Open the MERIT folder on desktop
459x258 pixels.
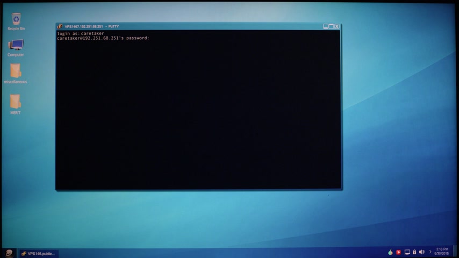[16, 102]
